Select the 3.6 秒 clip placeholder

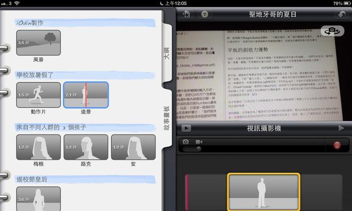(39, 199)
